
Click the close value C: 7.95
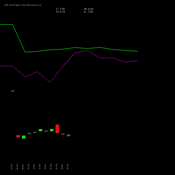pyautogui.click(x=61, y=9)
